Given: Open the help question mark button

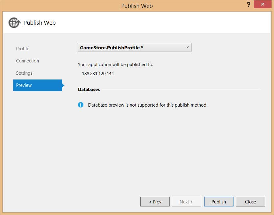Looking at the screenshot, I should [249, 4].
